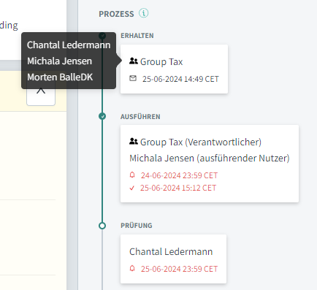Select the completed Ausführen timeline step marker
Viewport: 317px width, 290px height.
[x=102, y=116]
